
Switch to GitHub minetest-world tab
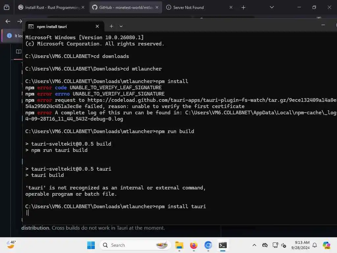[125, 7]
